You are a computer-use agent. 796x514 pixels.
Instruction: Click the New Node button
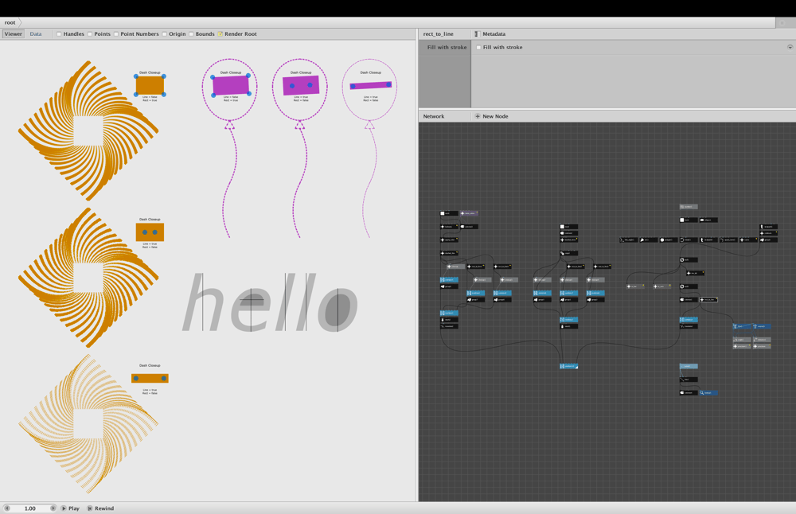click(x=491, y=116)
